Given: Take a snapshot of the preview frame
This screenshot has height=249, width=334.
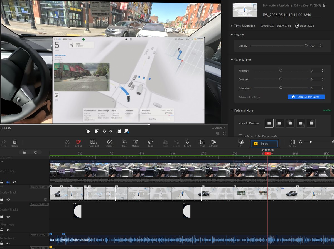Looking at the screenshot, I should tap(127, 131).
